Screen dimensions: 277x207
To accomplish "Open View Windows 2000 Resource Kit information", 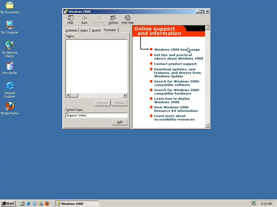I will click(176, 109).
